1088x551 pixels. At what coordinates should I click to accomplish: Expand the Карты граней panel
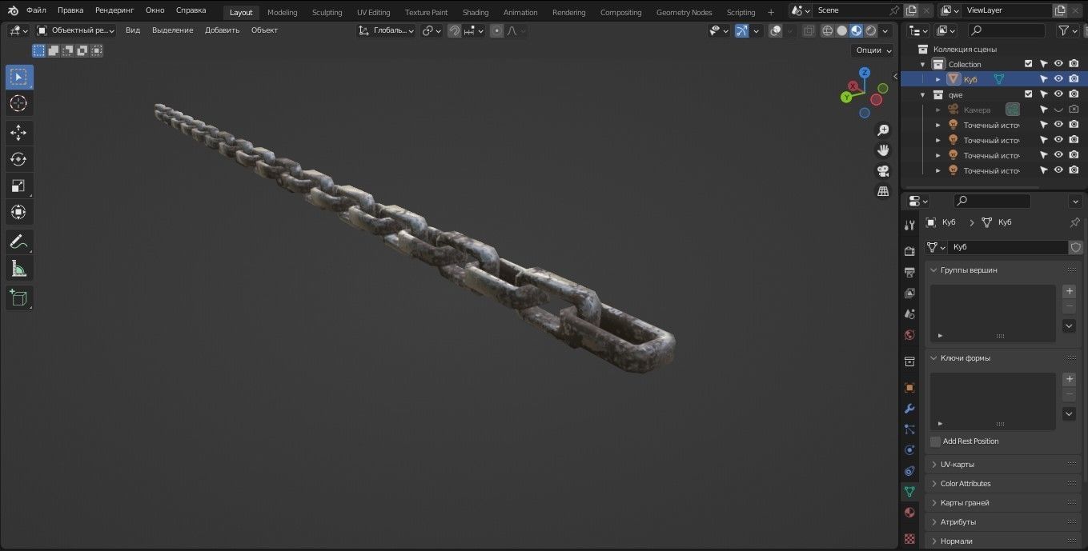[x=933, y=503]
